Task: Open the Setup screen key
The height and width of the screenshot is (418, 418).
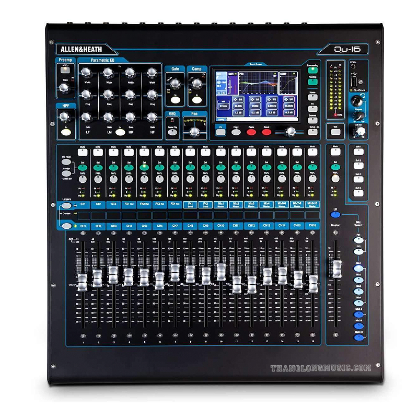Action: pyautogui.click(x=312, y=132)
